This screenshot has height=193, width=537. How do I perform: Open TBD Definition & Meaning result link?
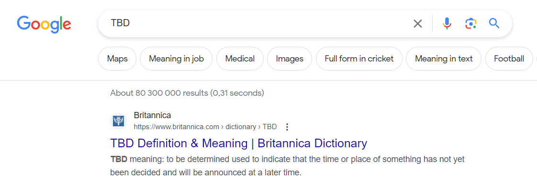[238, 143]
